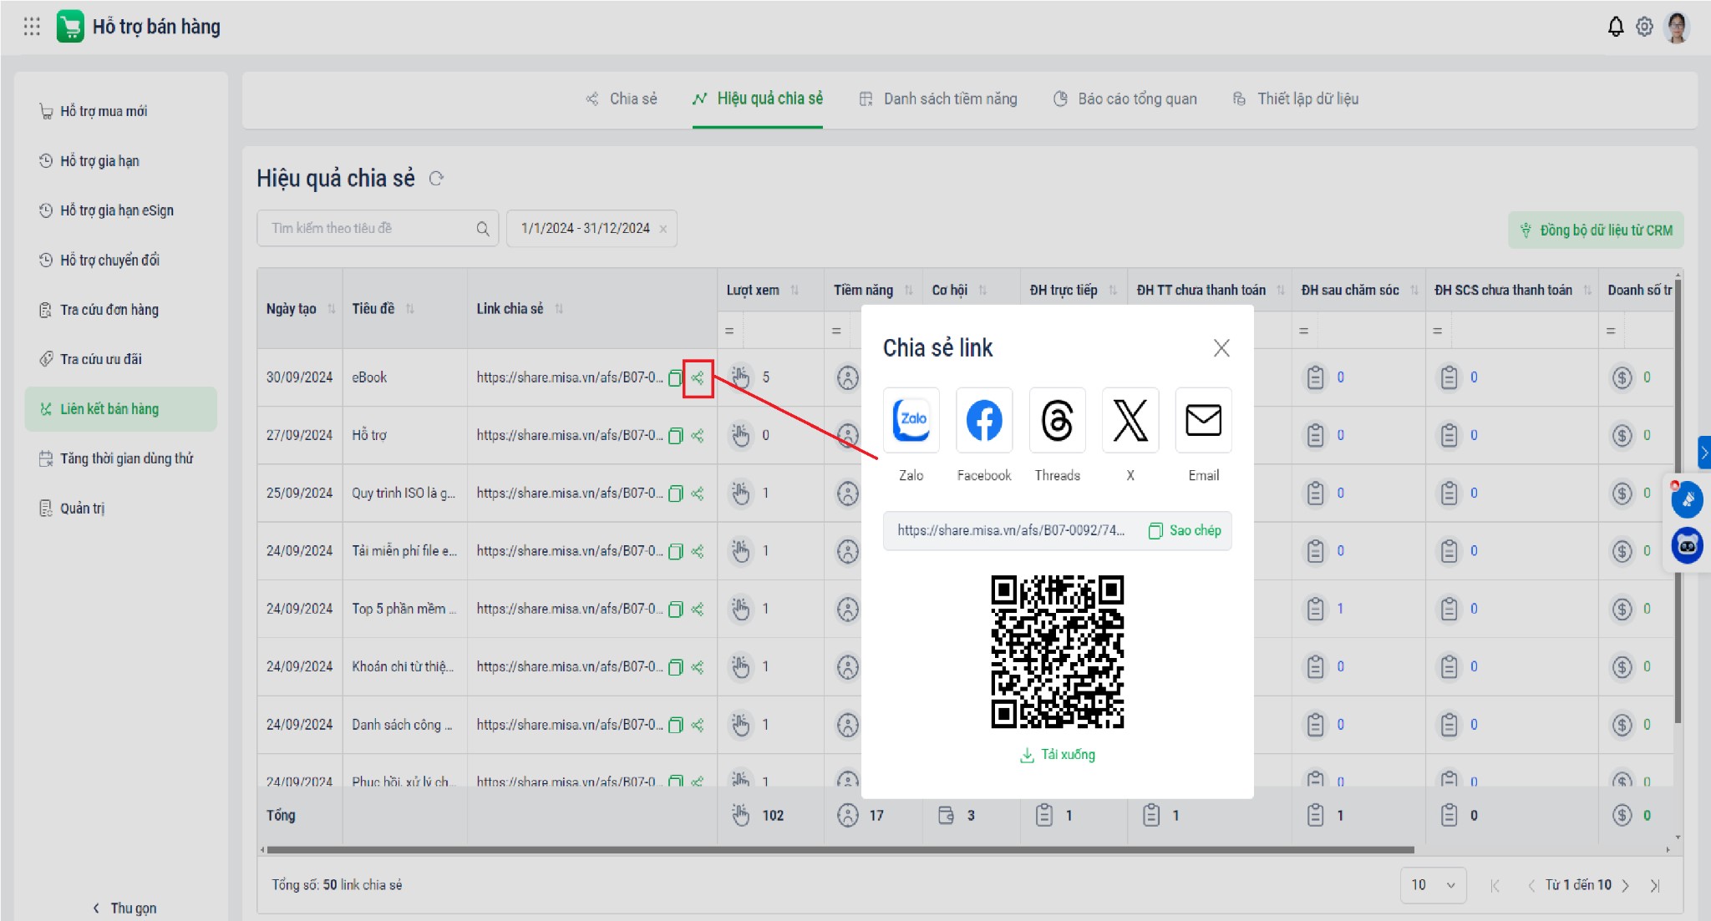Share link via Facebook icon

point(983,420)
